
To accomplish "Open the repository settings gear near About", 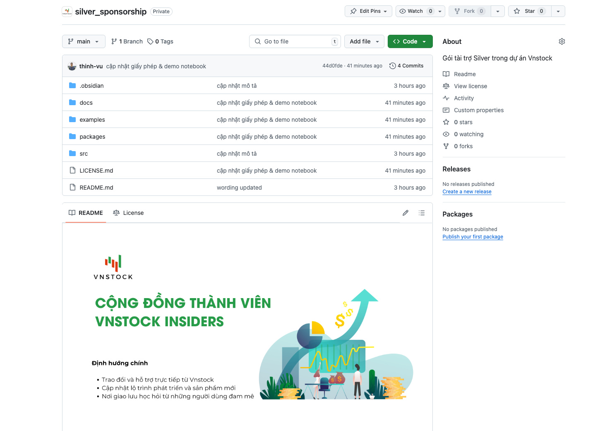I will coord(562,41).
